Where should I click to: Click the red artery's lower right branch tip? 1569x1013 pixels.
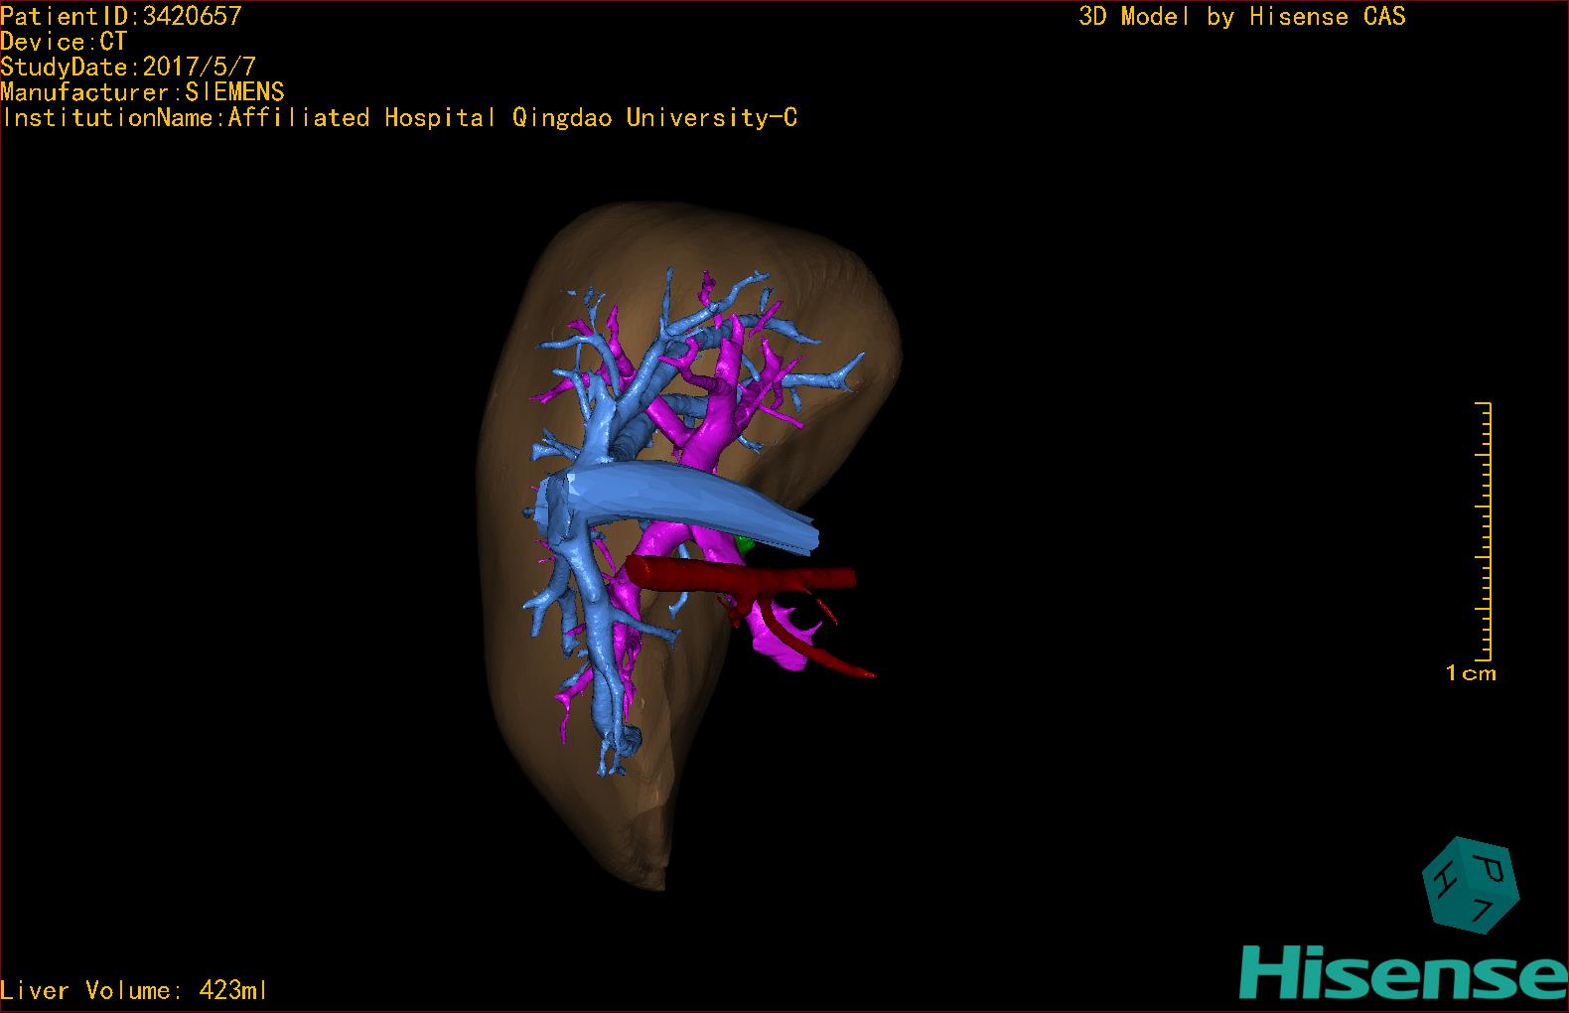point(866,674)
